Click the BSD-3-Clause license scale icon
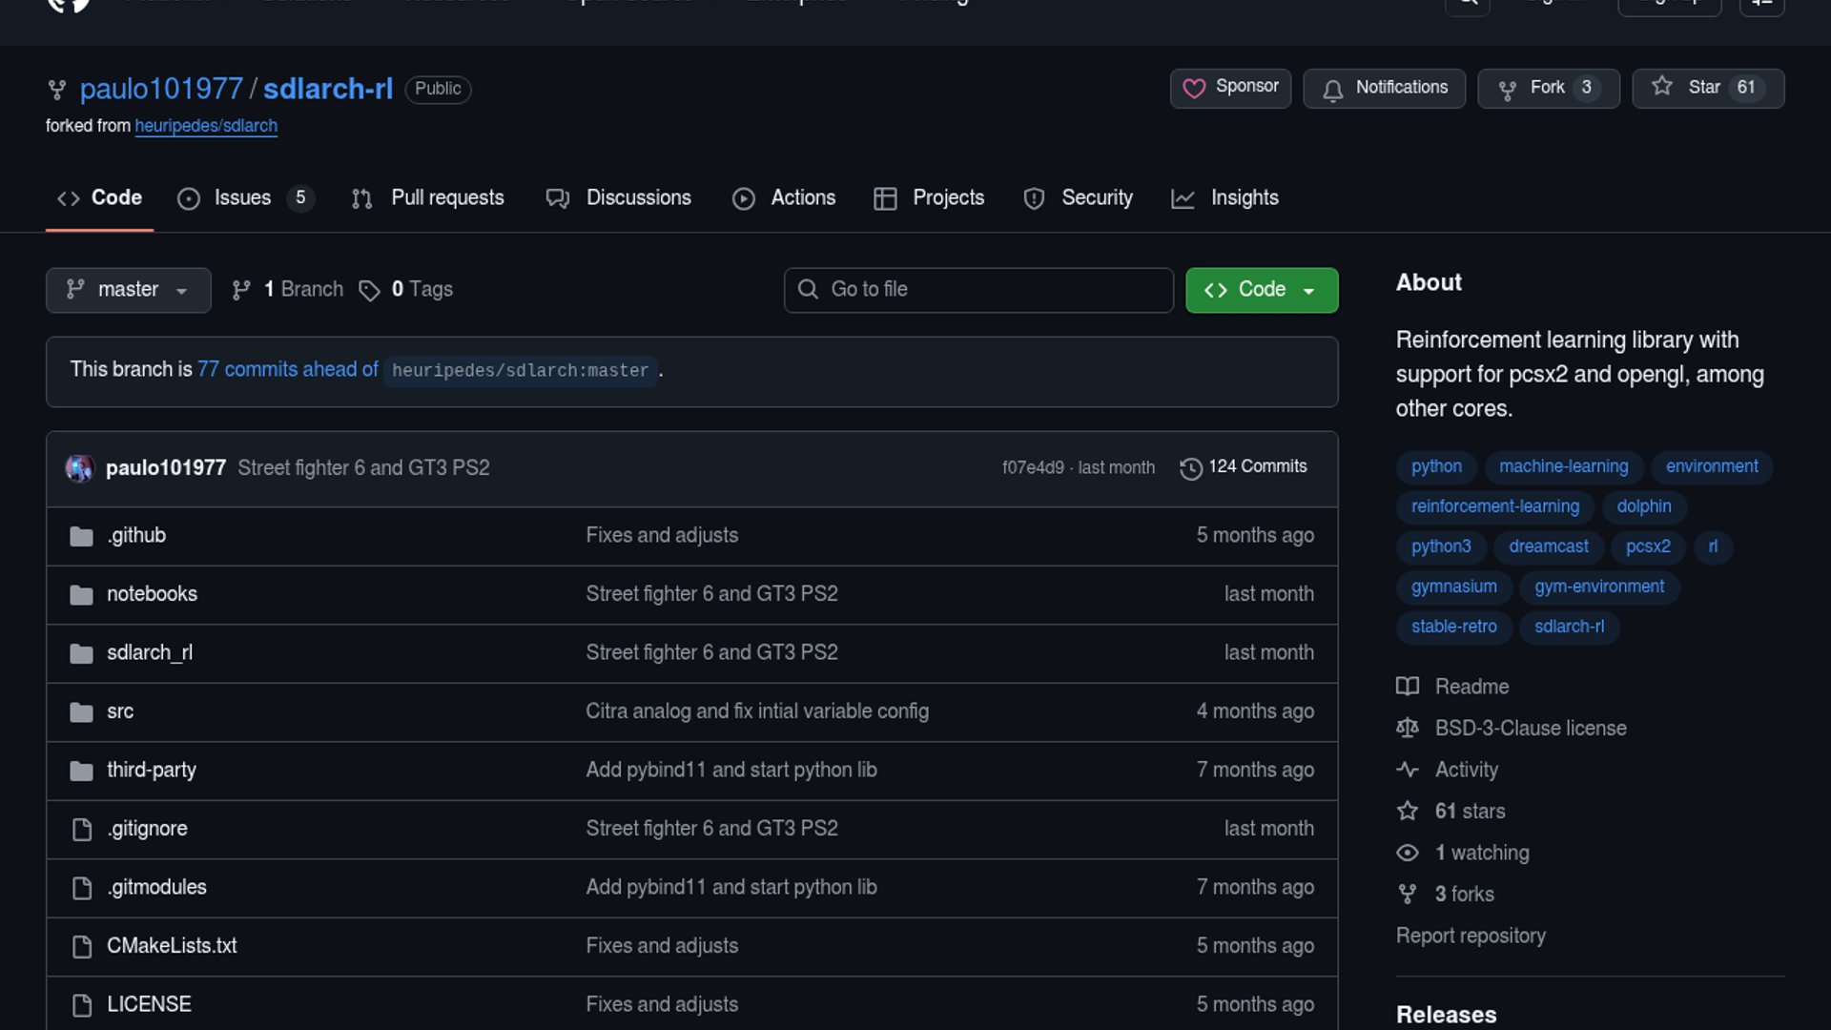Image resolution: width=1831 pixels, height=1030 pixels. click(1408, 729)
